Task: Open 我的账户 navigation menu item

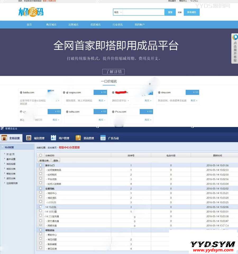Action: click(140, 25)
